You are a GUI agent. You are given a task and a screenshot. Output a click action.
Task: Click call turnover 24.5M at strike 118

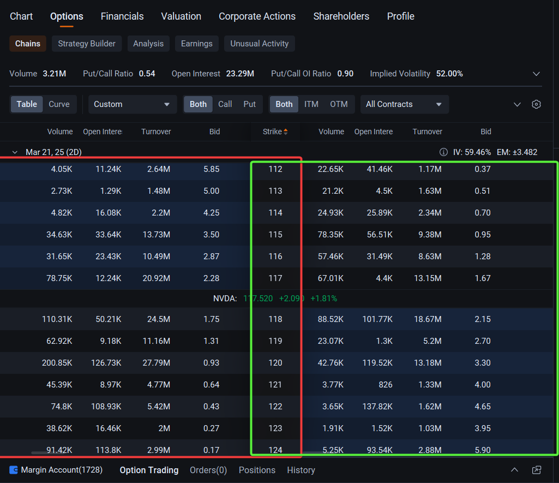pyautogui.click(x=159, y=319)
